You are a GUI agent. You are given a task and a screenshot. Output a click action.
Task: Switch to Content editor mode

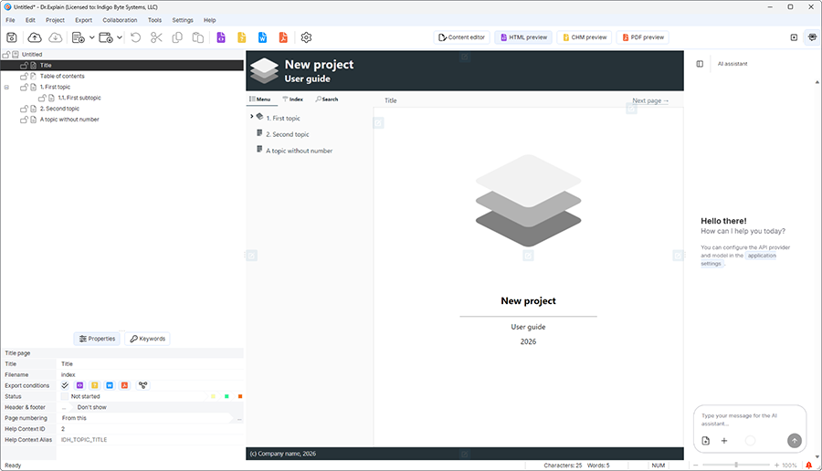point(462,37)
